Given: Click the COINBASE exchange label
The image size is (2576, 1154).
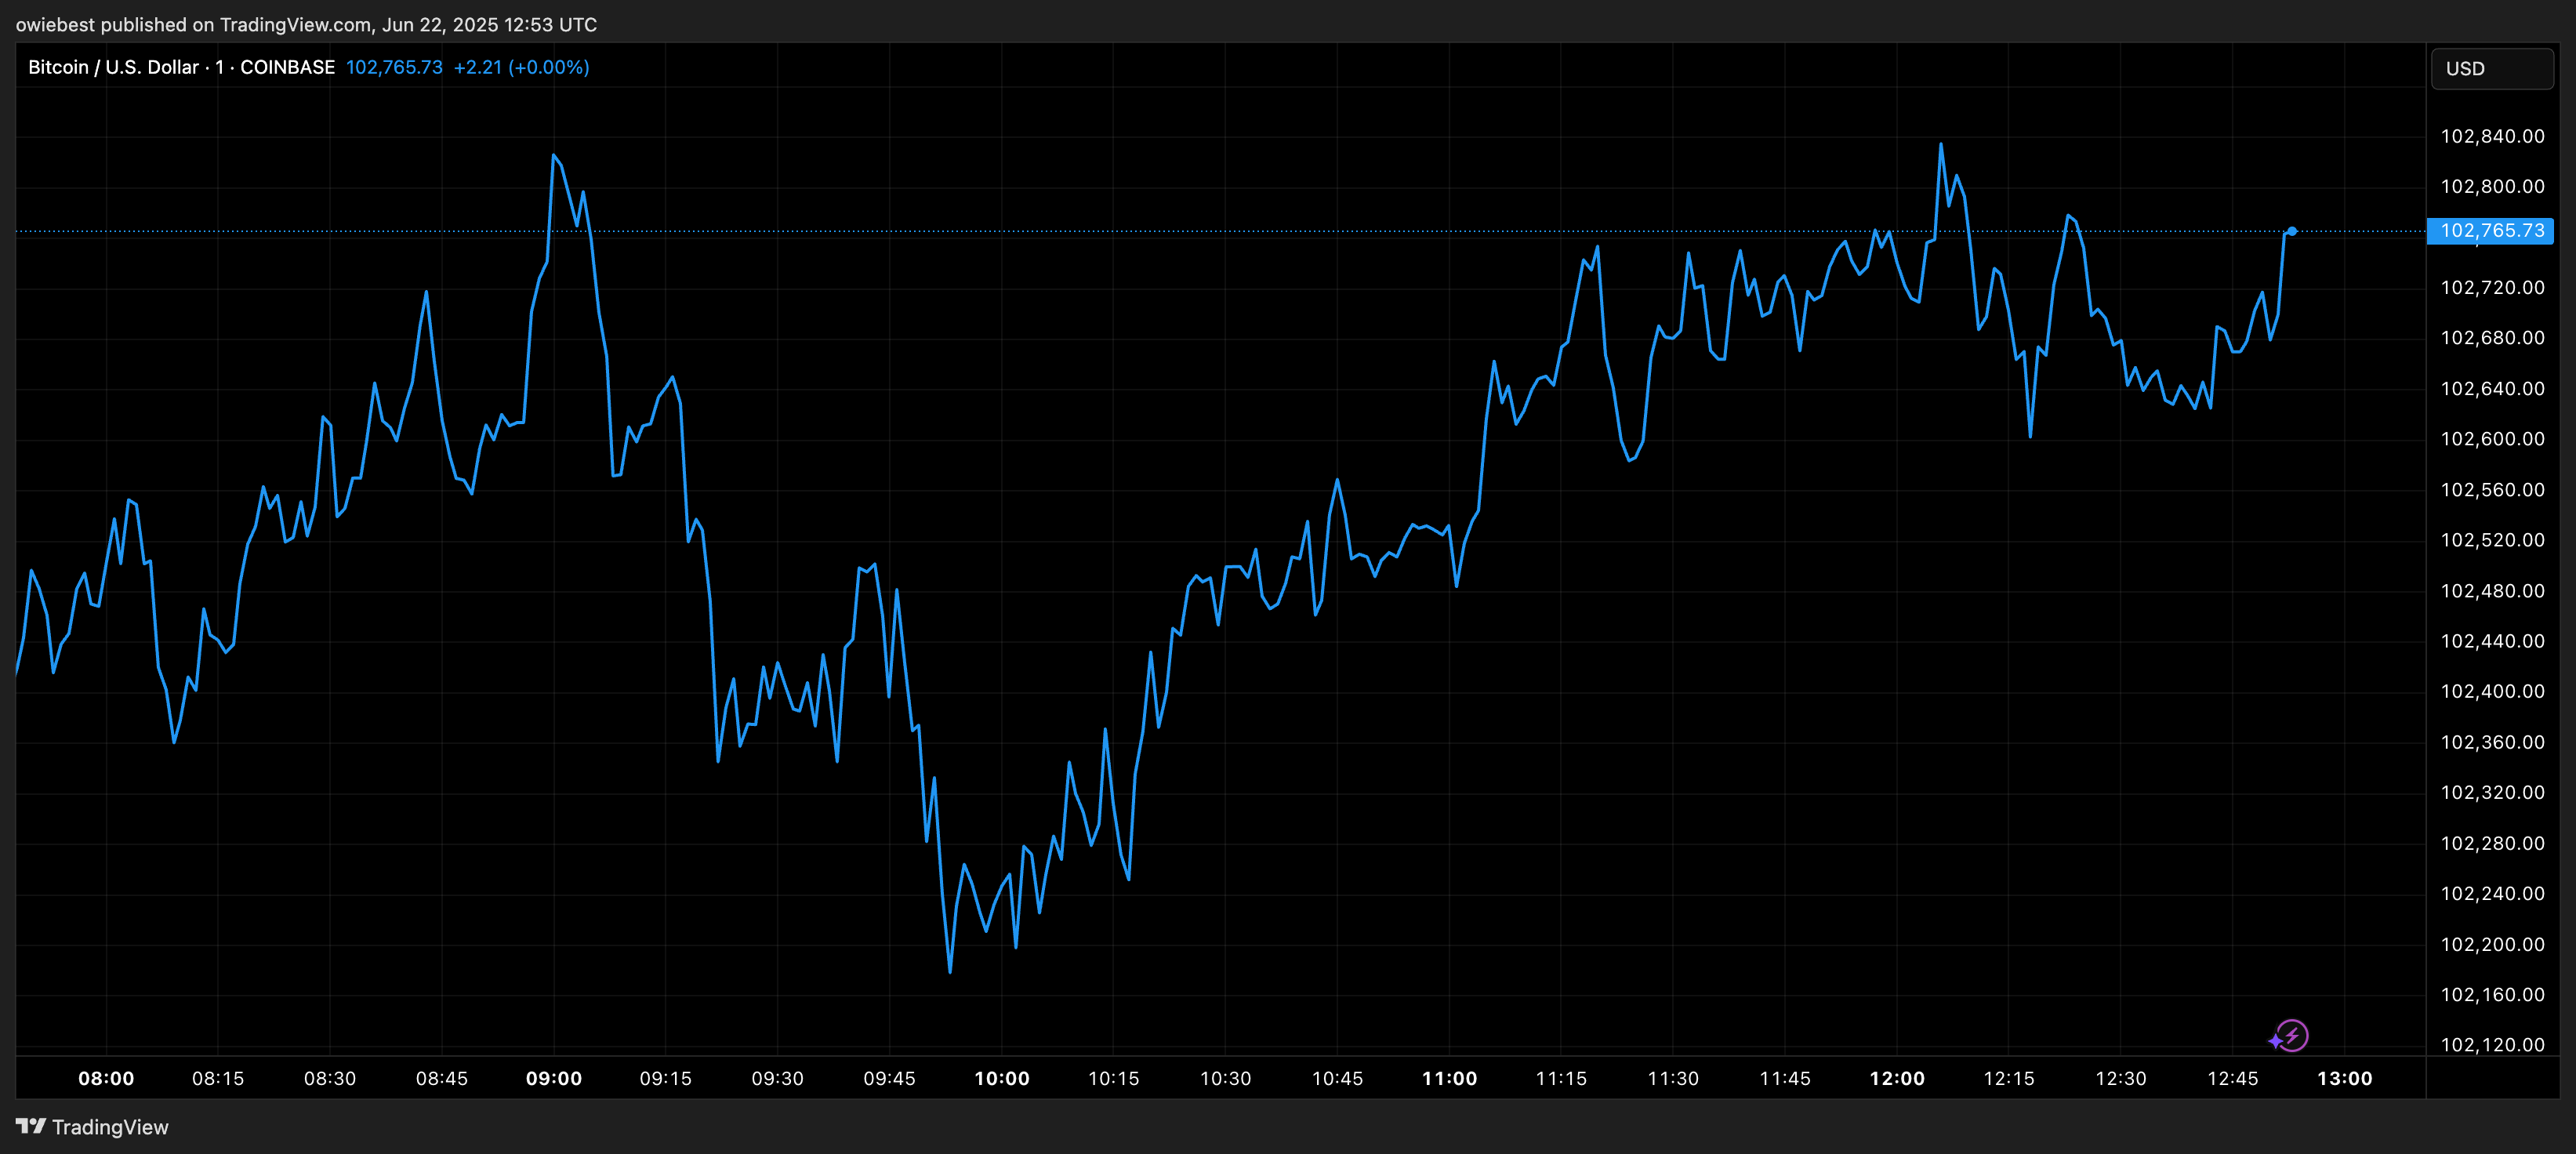Looking at the screenshot, I should coord(287,67).
